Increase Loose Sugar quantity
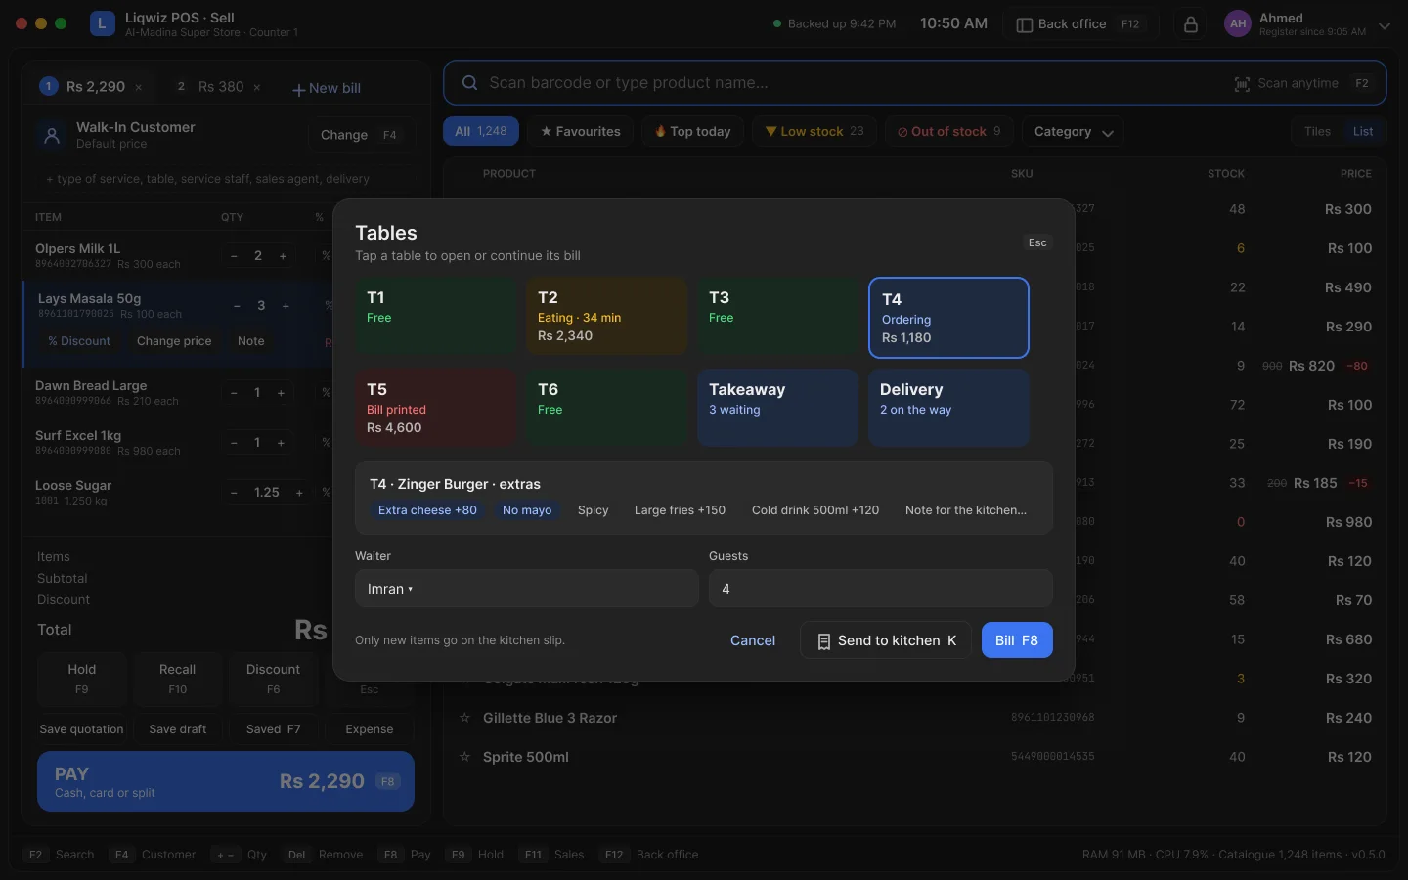1408x880 pixels. click(299, 493)
